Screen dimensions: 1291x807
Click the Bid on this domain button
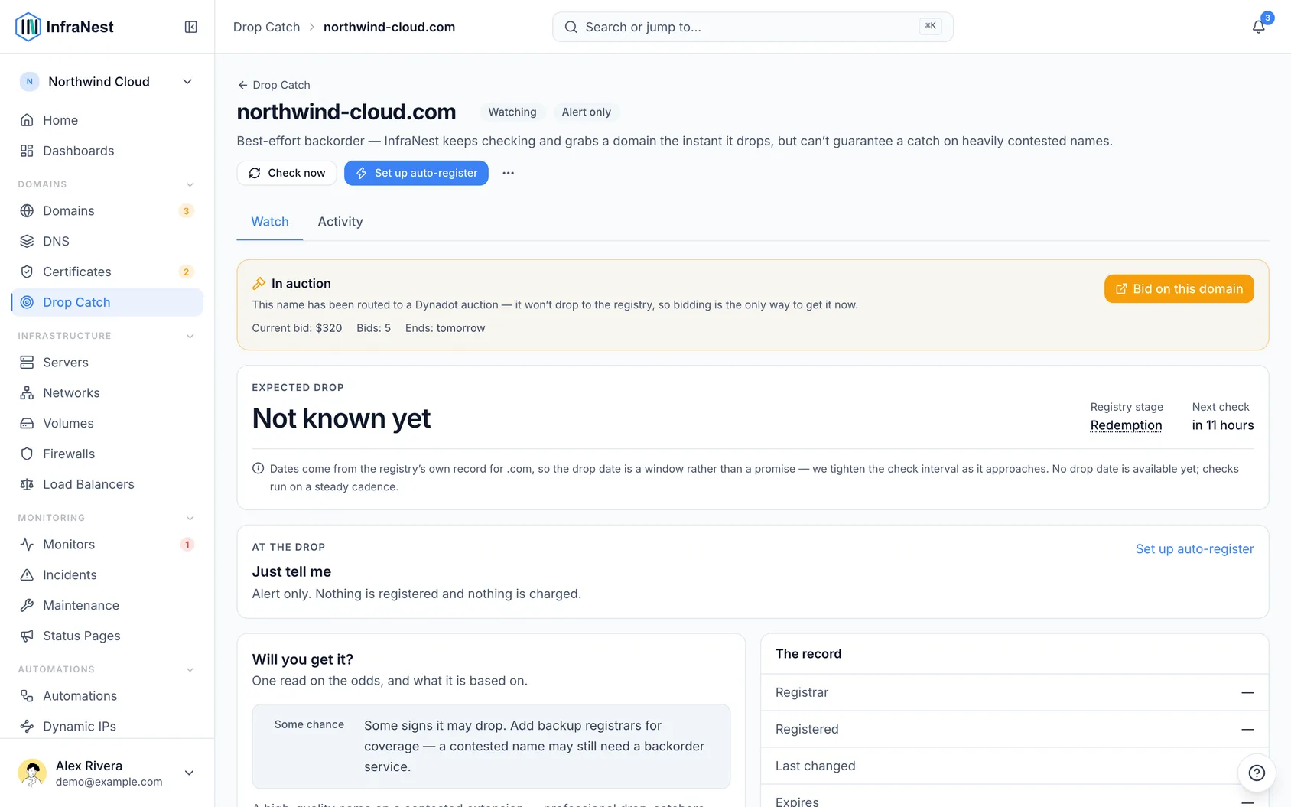pyautogui.click(x=1179, y=289)
